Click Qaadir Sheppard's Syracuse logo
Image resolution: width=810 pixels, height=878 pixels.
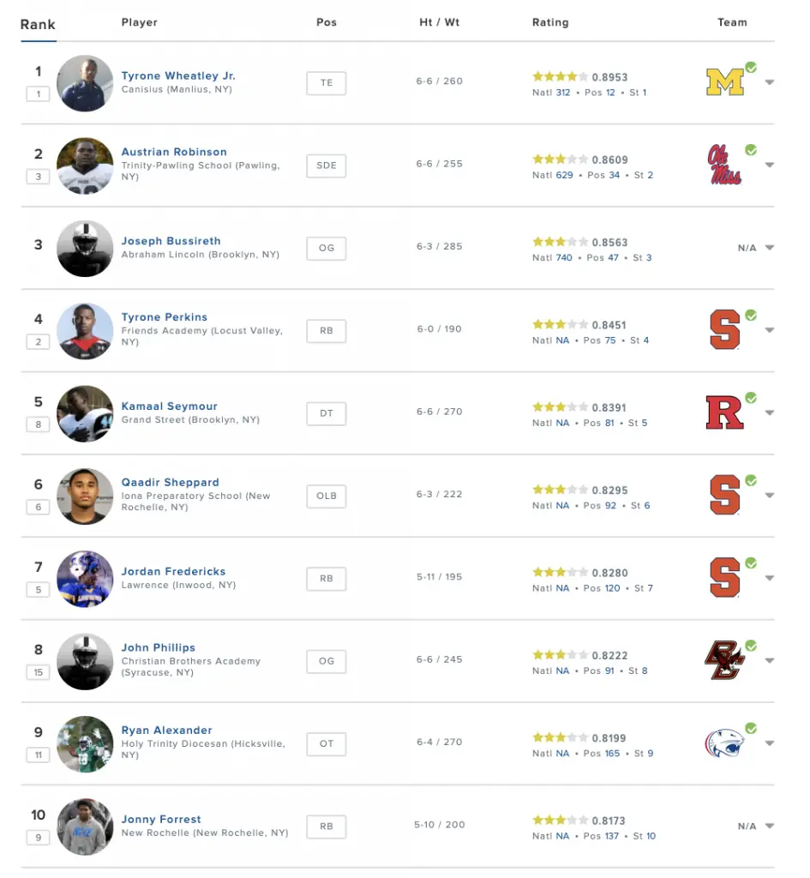pos(724,495)
